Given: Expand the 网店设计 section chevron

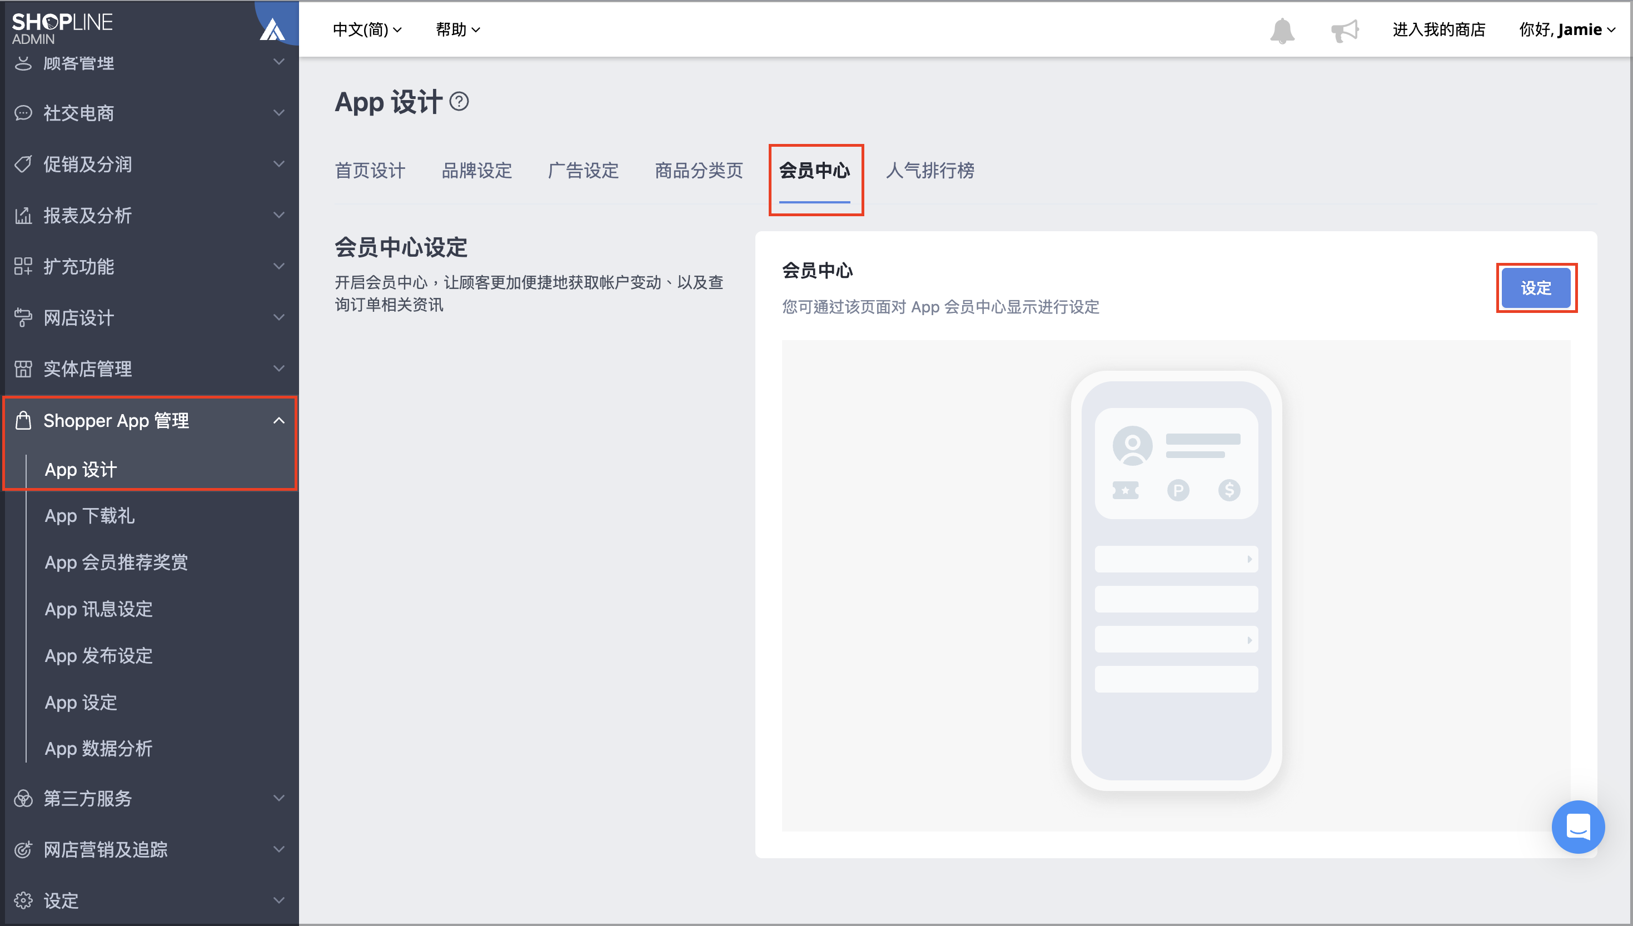Looking at the screenshot, I should pos(278,317).
